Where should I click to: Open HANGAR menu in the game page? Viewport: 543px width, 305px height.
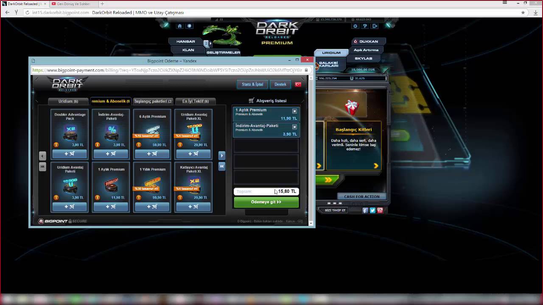[x=186, y=42]
